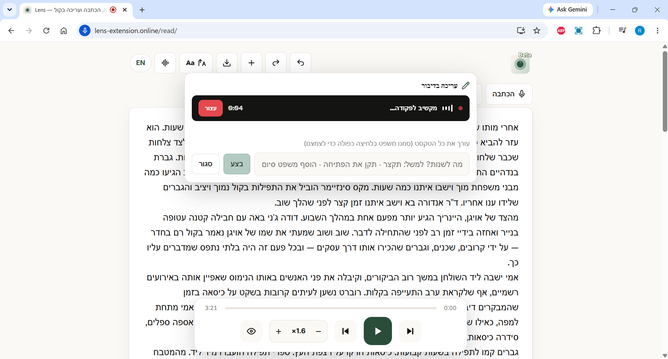Decrease playback speed with the minus
This screenshot has width=668, height=359.
(x=318, y=331)
